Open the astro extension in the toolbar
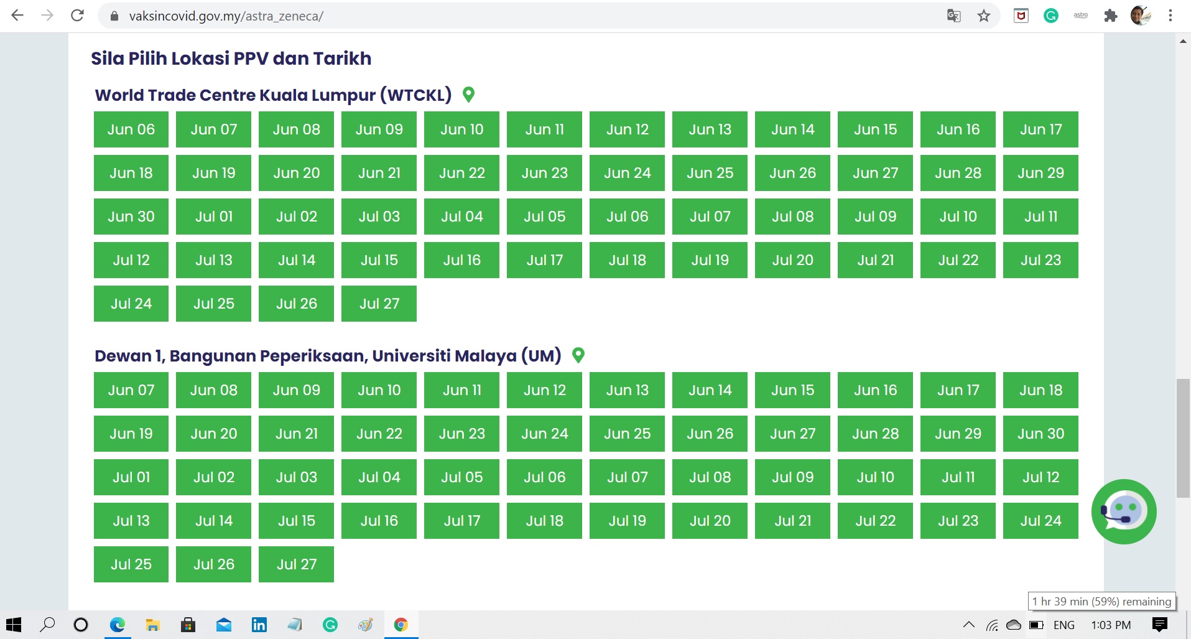The image size is (1191, 639). tap(1080, 16)
